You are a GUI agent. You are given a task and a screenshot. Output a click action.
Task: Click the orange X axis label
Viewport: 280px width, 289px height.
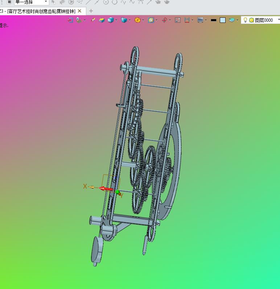point(85,186)
